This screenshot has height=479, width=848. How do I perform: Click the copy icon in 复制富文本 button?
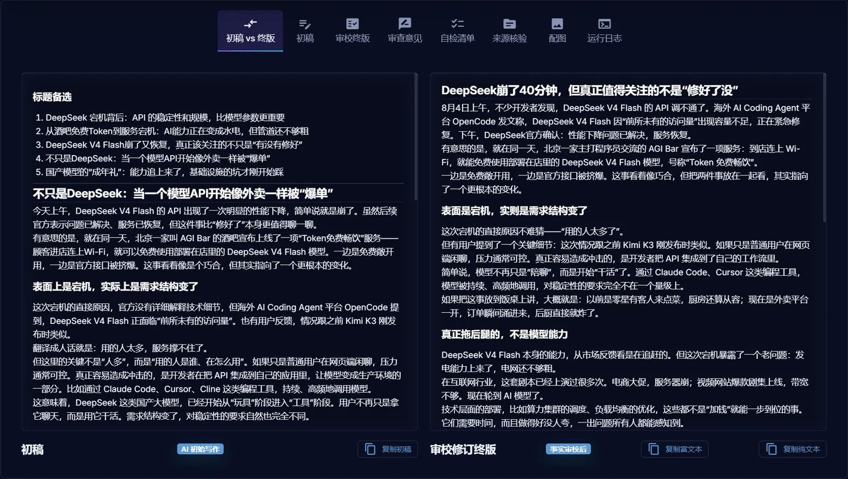coord(653,449)
